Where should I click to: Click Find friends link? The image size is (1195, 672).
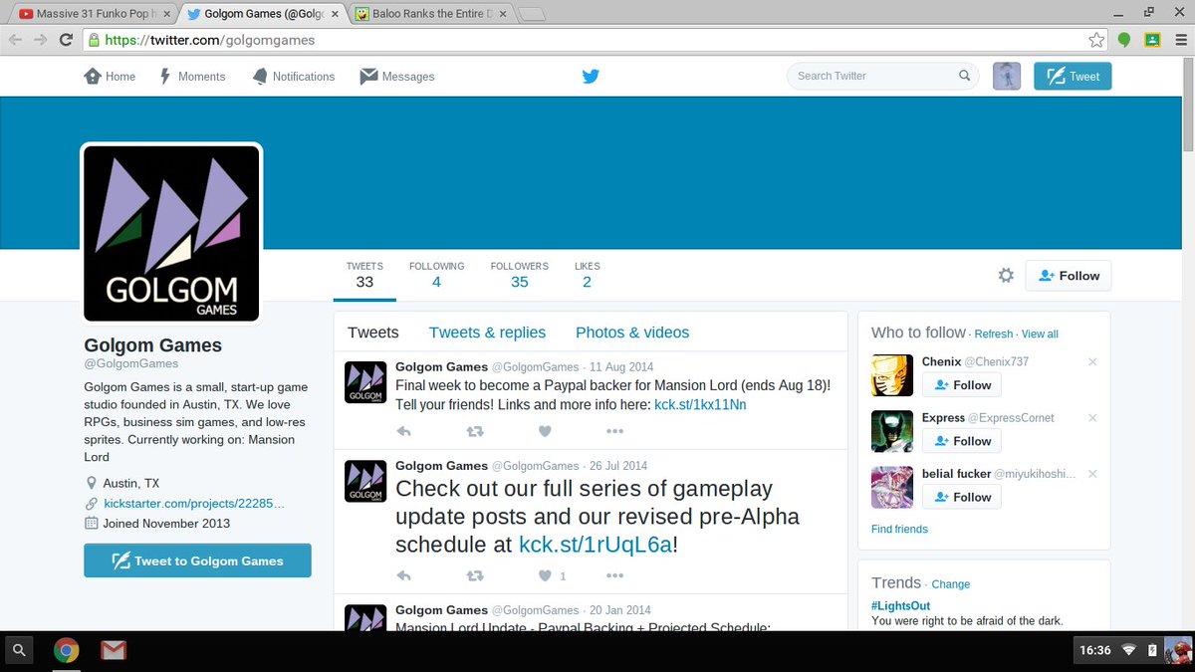899,529
